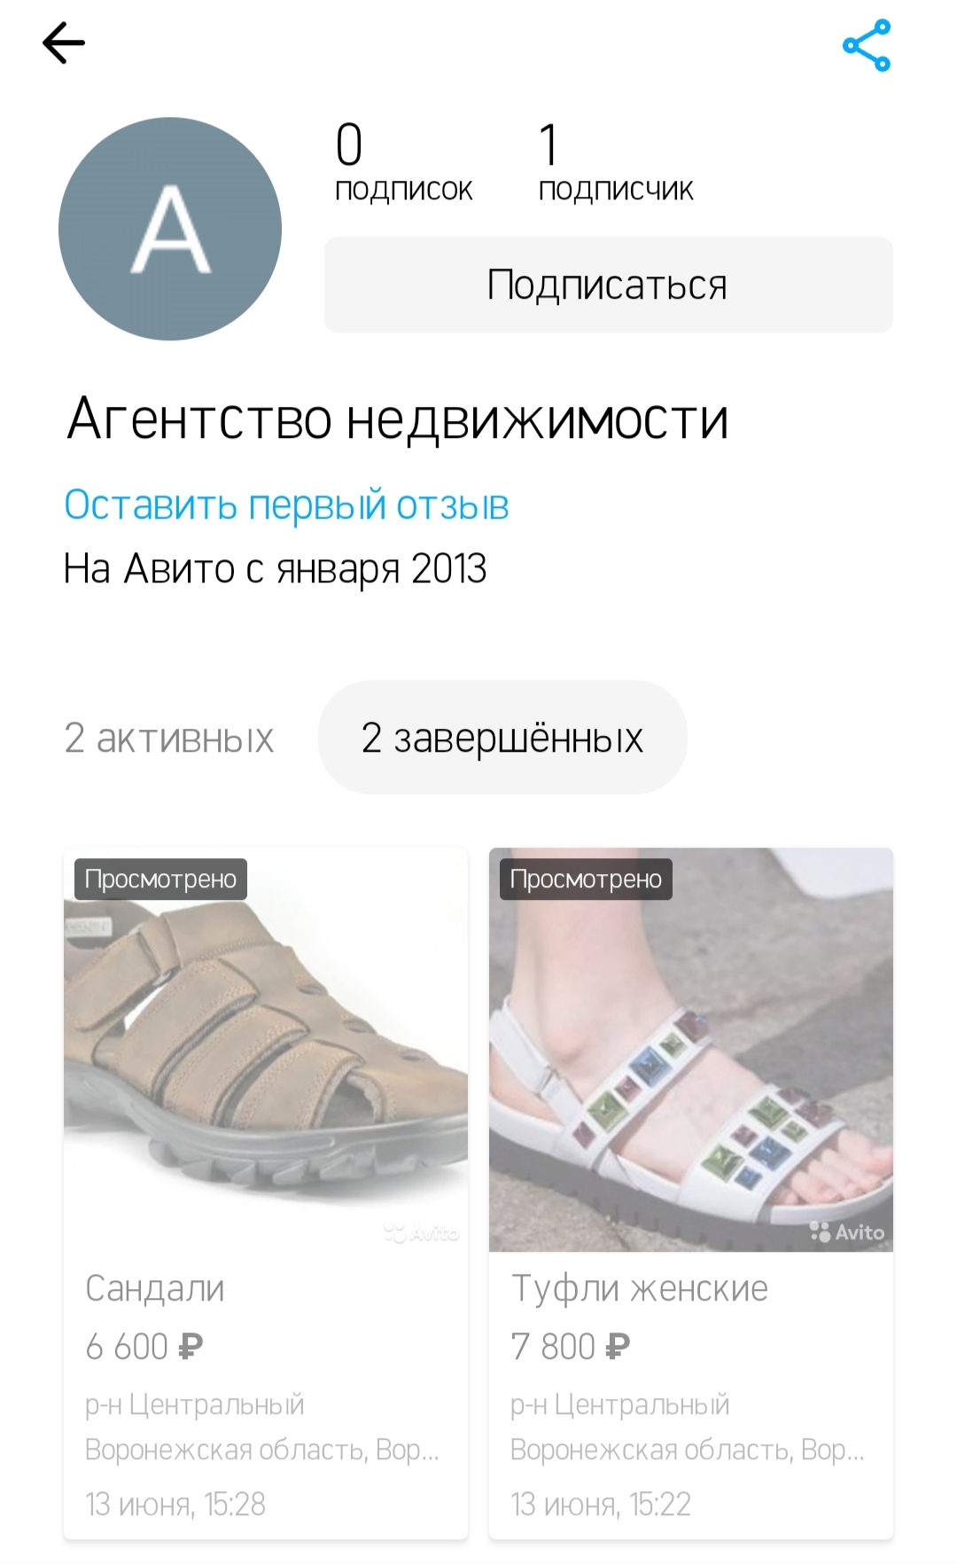This screenshot has width=957, height=1564.
Task: Open the white jeweled sandal photo
Action: click(x=691, y=1050)
